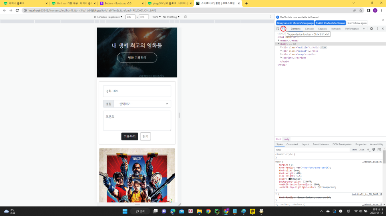The width and height of the screenshot is (386, 216).
Task: Open PyCharm from taskbar
Action: pos(217,211)
